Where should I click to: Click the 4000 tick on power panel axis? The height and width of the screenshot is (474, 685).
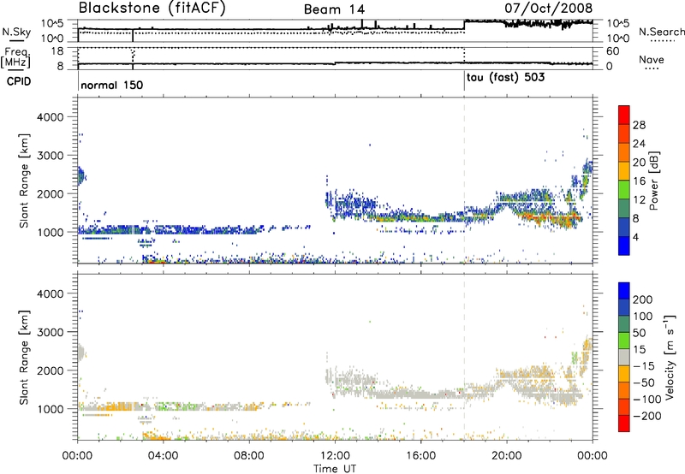coord(51,117)
